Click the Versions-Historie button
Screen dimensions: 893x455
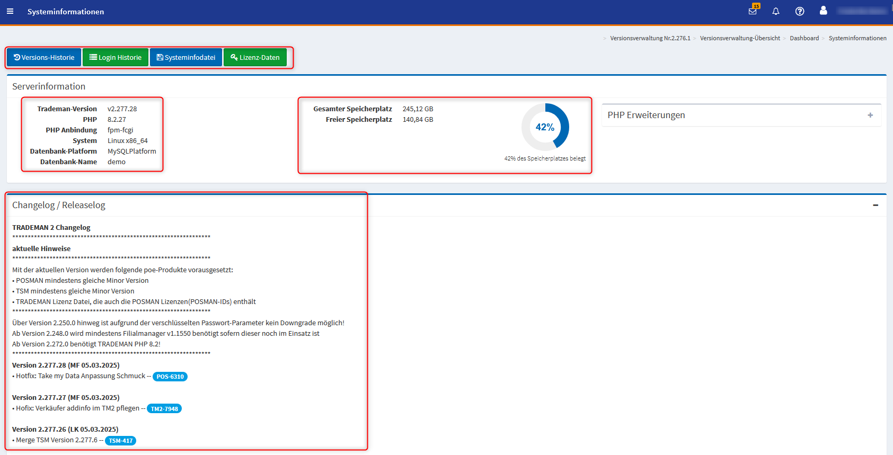[x=44, y=57]
